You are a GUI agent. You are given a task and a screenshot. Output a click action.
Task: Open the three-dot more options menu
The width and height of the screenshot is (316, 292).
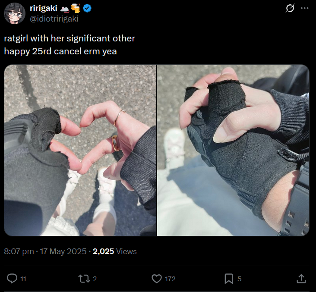pos(304,8)
